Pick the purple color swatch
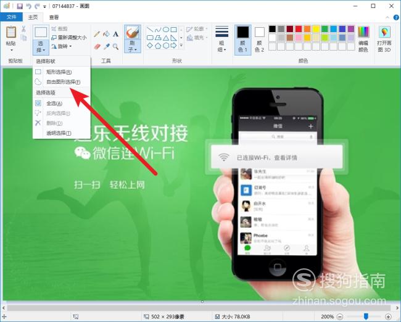 click(351, 29)
